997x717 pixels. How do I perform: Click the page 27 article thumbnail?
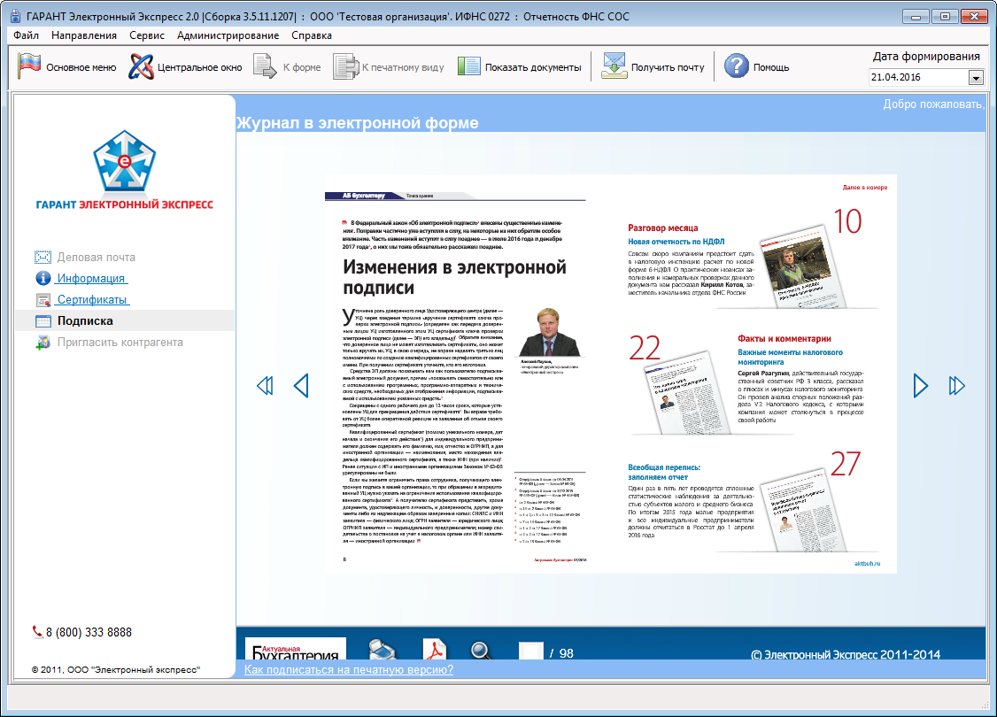tap(804, 511)
